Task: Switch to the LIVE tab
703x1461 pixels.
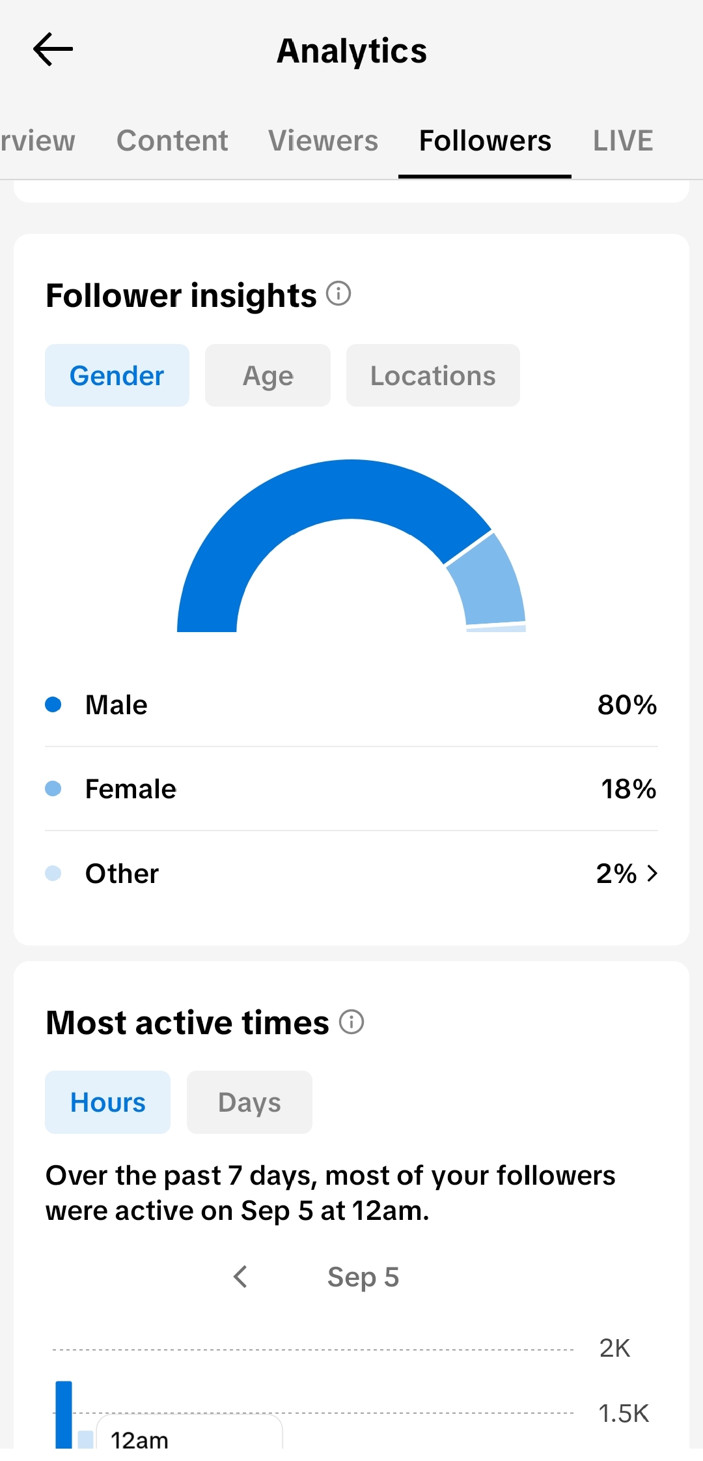Action: (x=623, y=141)
